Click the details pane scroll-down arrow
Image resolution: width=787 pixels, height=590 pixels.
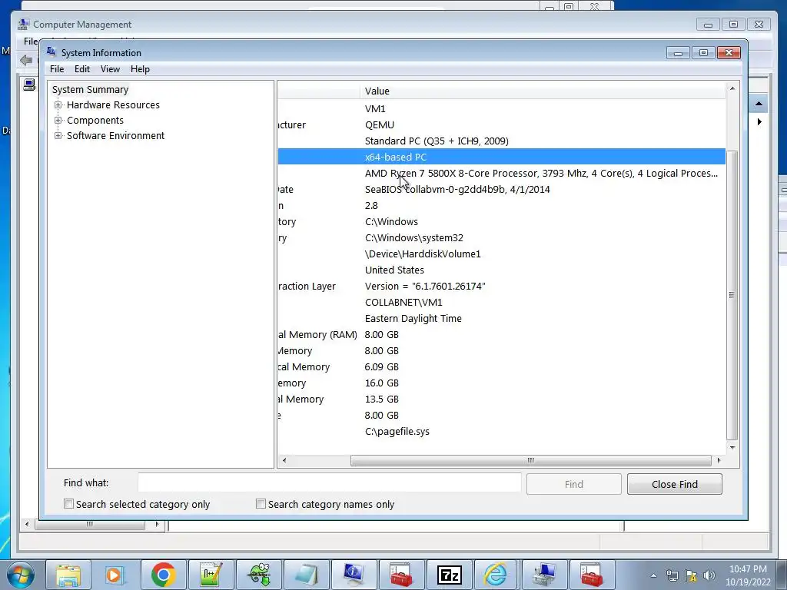coord(732,447)
